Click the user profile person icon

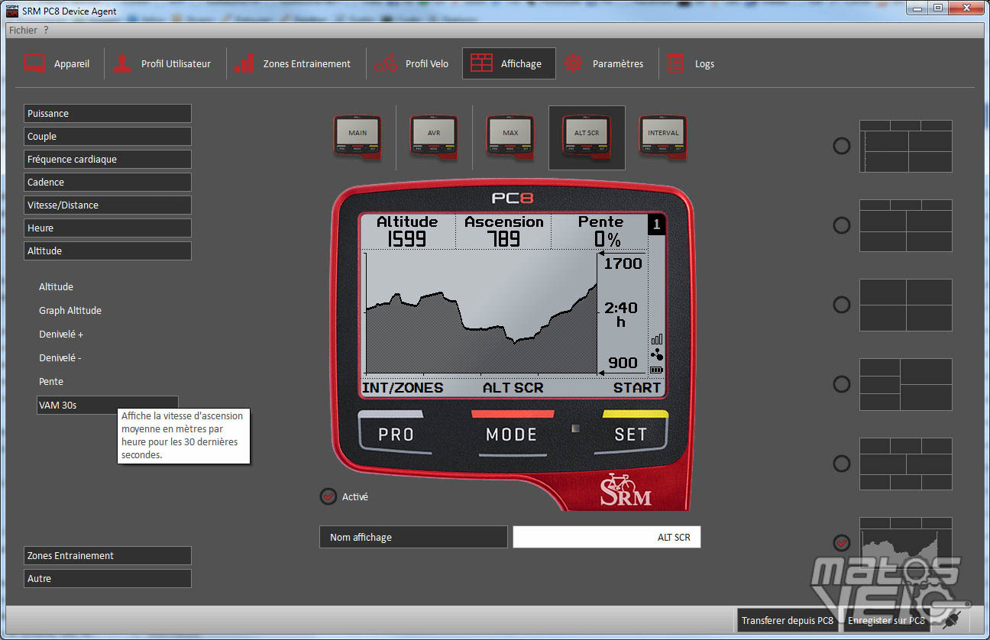coord(122,64)
